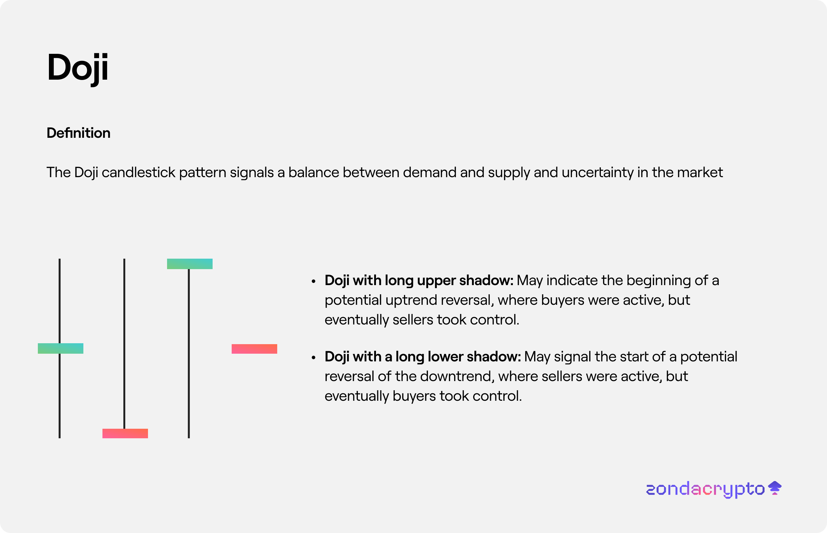Click the Doji candlestick pattern definition sentence
This screenshot has height=533, width=827.
tap(384, 172)
